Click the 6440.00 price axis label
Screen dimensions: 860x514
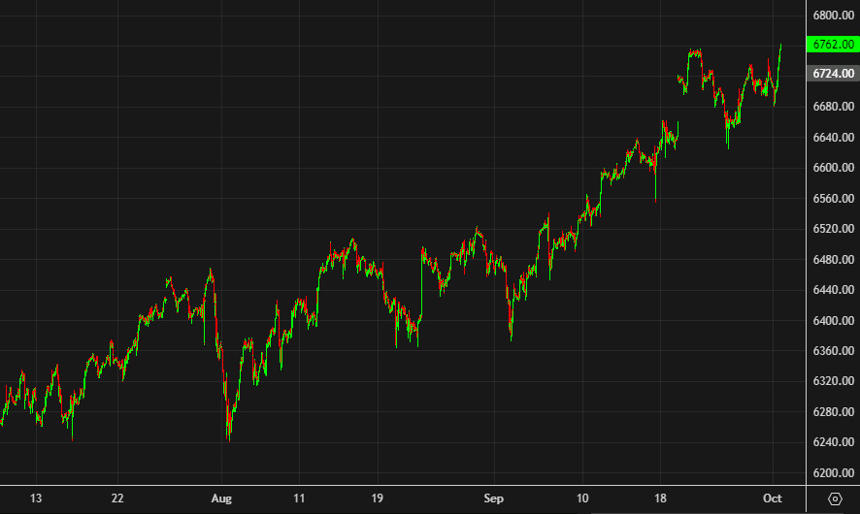pos(834,290)
